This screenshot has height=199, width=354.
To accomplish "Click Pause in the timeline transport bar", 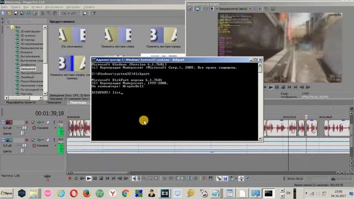I will point(95,179).
